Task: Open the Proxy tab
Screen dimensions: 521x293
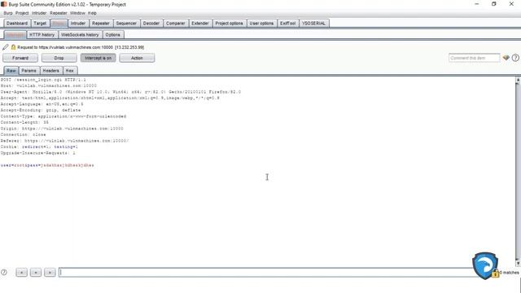Action: [59, 24]
